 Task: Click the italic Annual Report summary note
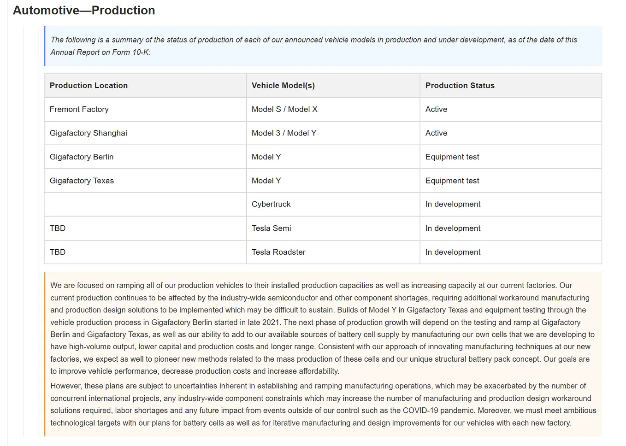[313, 46]
